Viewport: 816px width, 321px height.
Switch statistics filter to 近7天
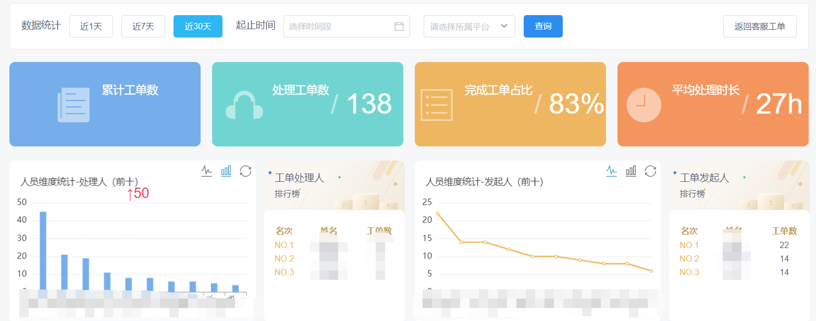[x=143, y=26]
